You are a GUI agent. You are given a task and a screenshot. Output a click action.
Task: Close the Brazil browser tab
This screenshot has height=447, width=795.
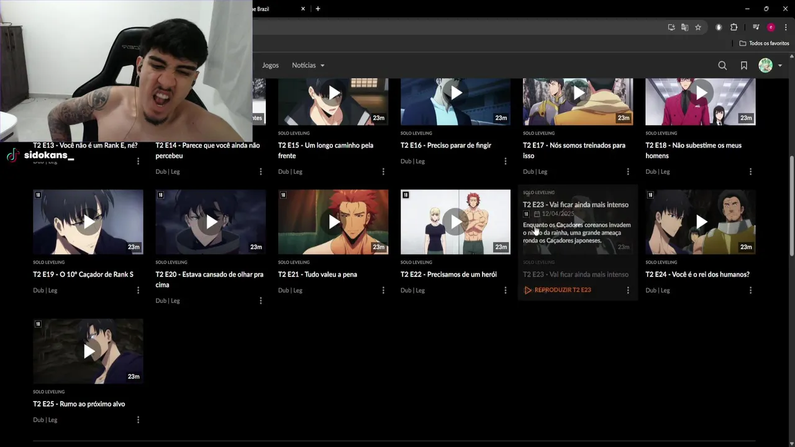[x=303, y=9]
